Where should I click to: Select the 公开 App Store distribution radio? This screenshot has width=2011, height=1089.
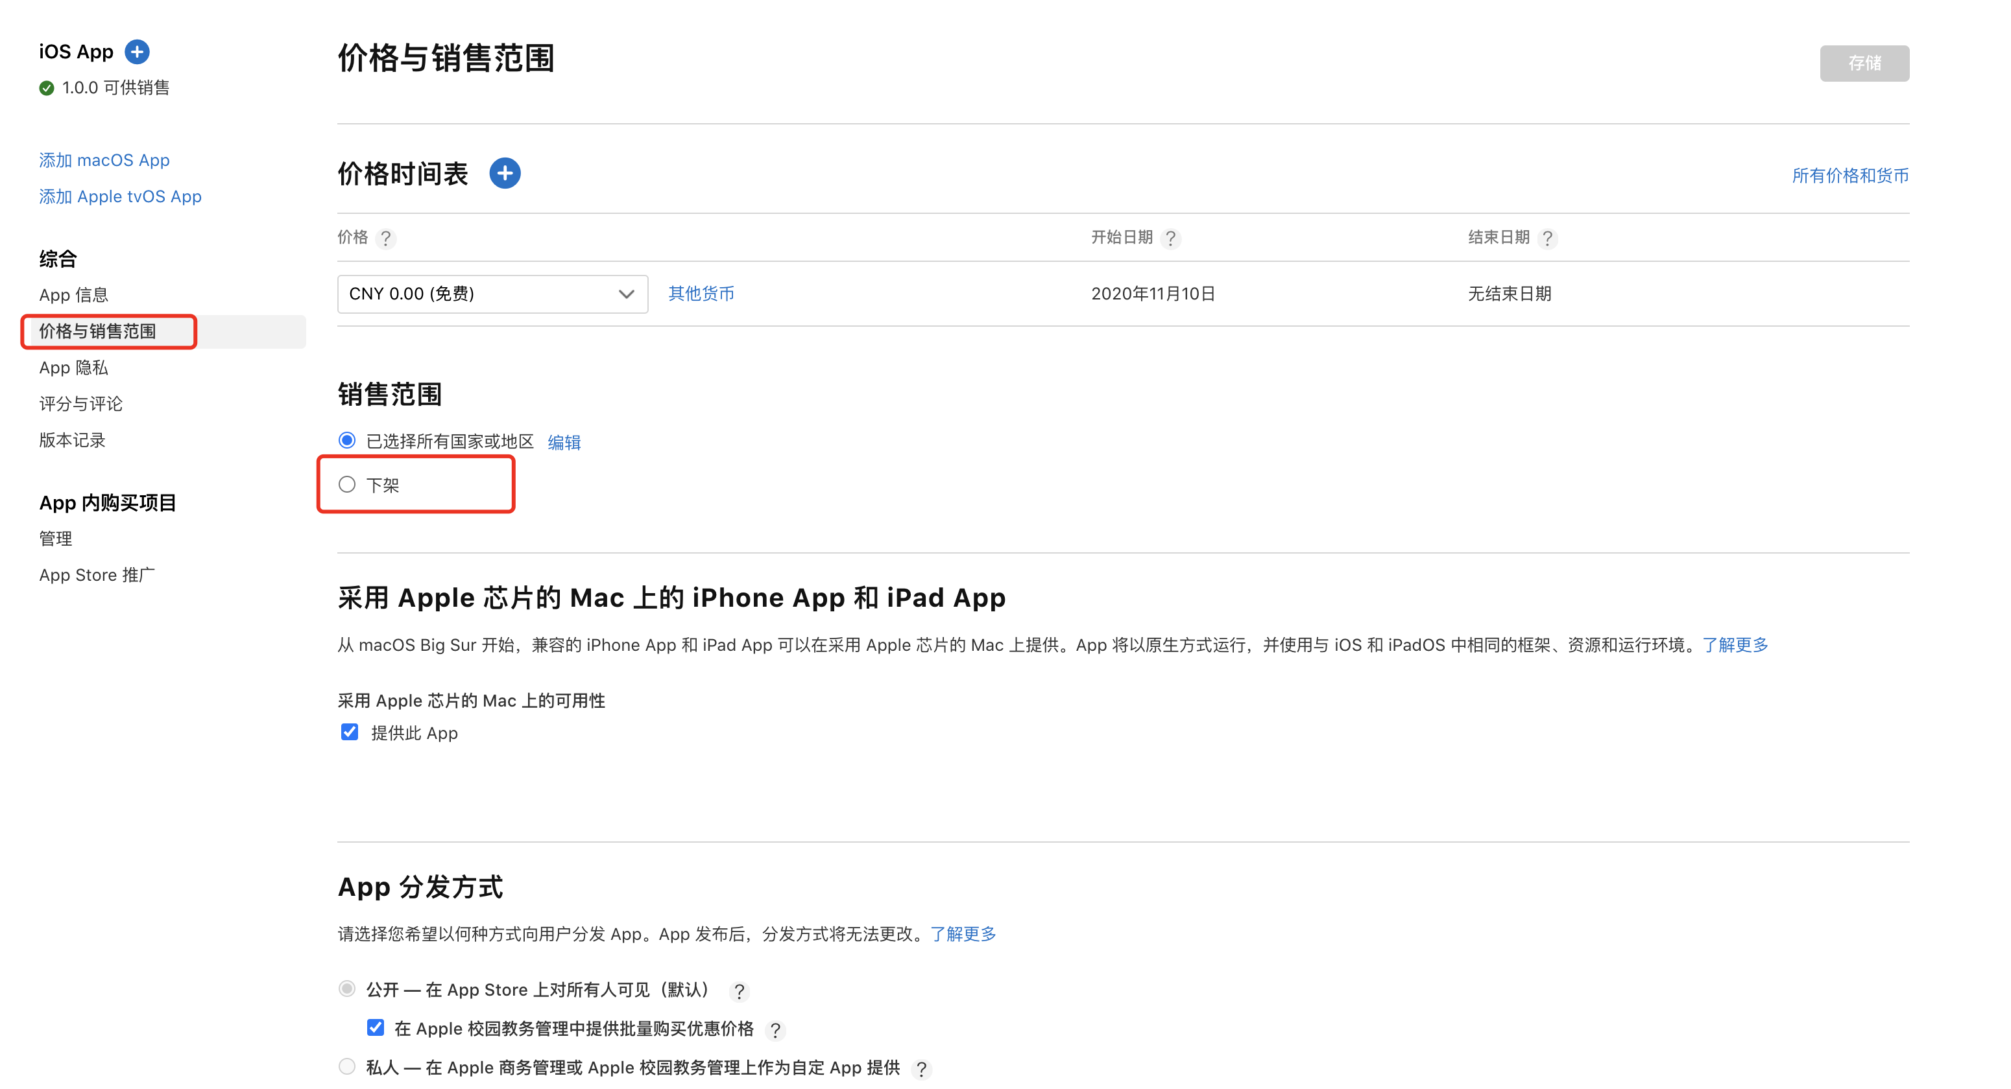tap(348, 989)
